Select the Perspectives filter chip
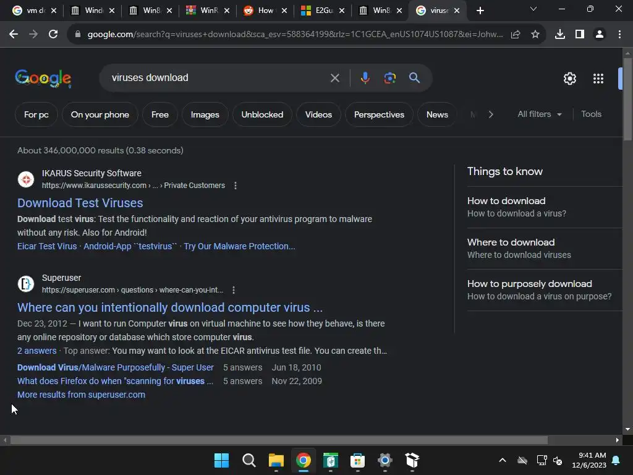 pos(379,114)
